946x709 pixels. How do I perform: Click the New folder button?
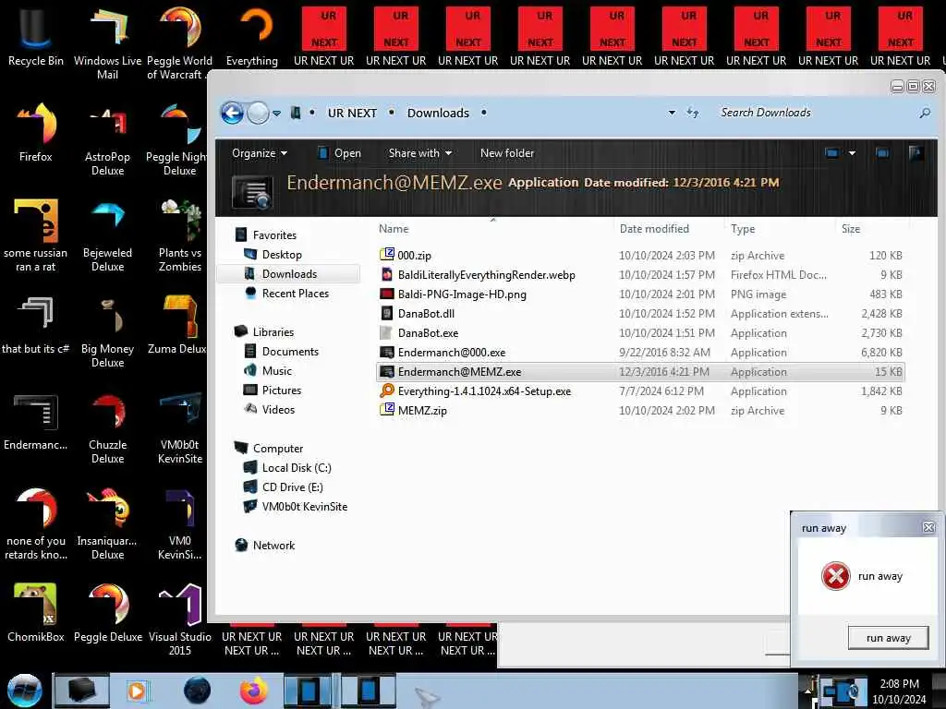pyautogui.click(x=507, y=153)
